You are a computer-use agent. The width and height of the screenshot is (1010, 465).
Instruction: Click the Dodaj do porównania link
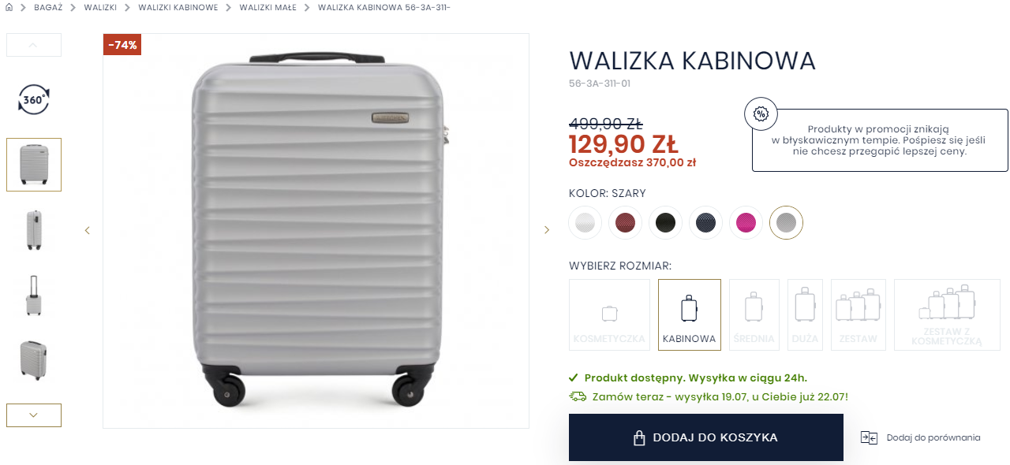pos(933,437)
